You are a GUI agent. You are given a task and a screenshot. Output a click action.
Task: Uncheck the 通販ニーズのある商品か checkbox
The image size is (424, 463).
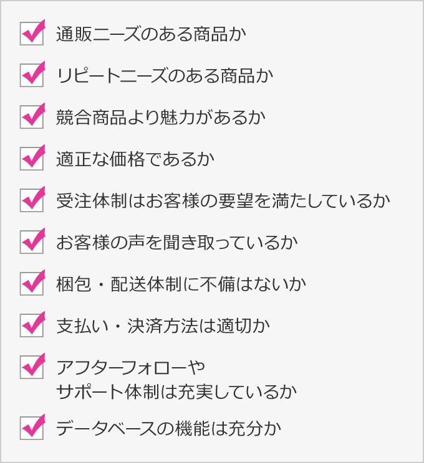coord(32,34)
